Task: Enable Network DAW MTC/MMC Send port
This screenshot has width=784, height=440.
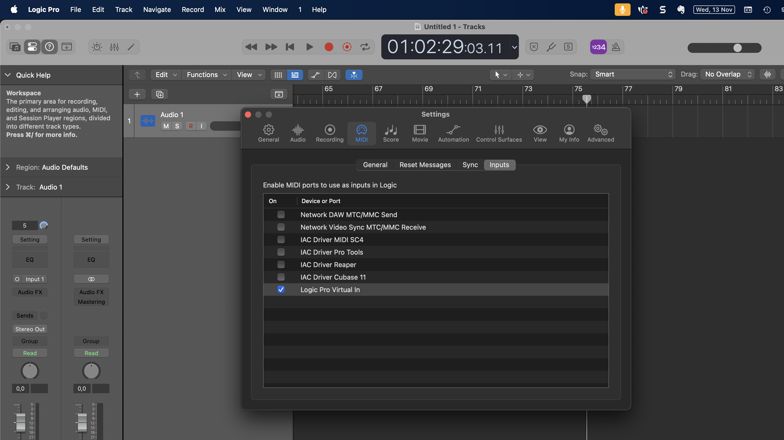Action: click(281, 215)
